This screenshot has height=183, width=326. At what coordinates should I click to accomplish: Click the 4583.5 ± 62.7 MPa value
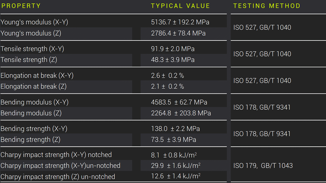179,102
